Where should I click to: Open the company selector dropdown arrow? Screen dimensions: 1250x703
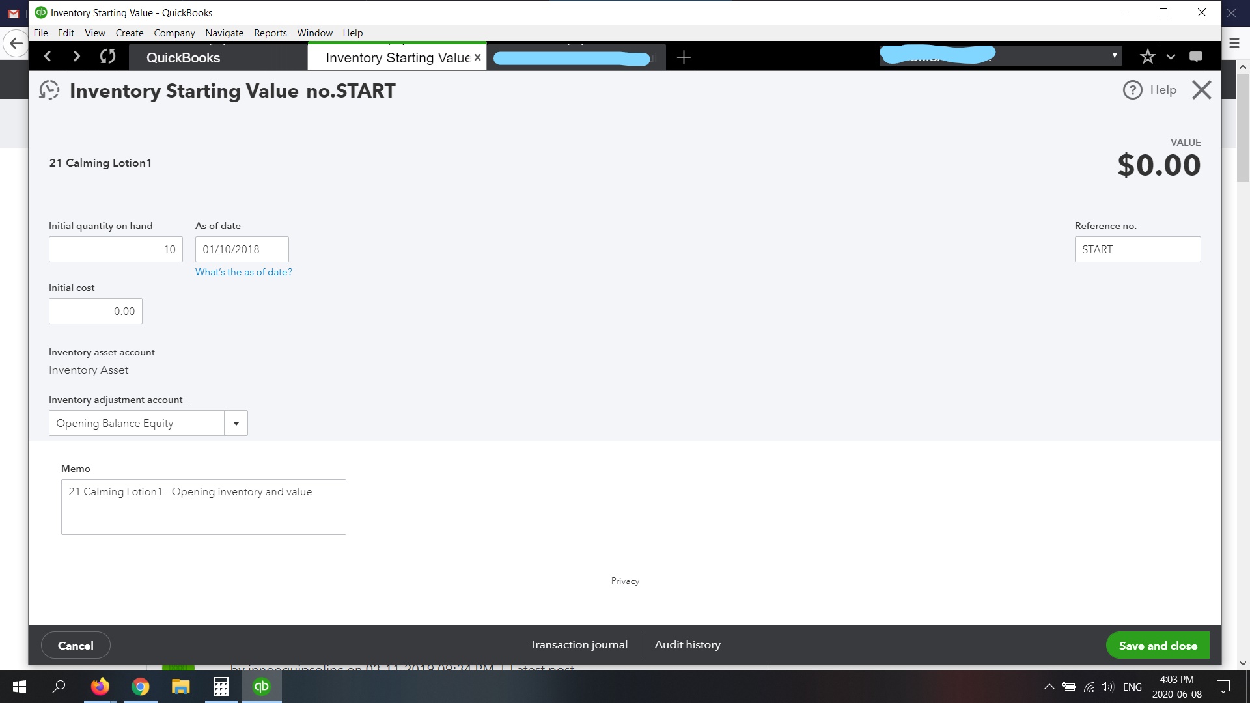(x=1115, y=56)
